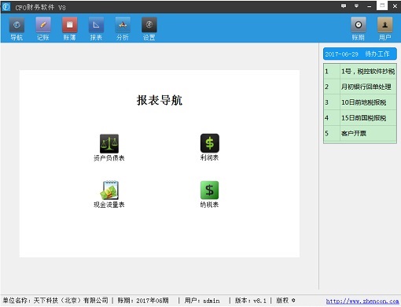Click the company name 天下科技（北京）有限公司

[71, 300]
